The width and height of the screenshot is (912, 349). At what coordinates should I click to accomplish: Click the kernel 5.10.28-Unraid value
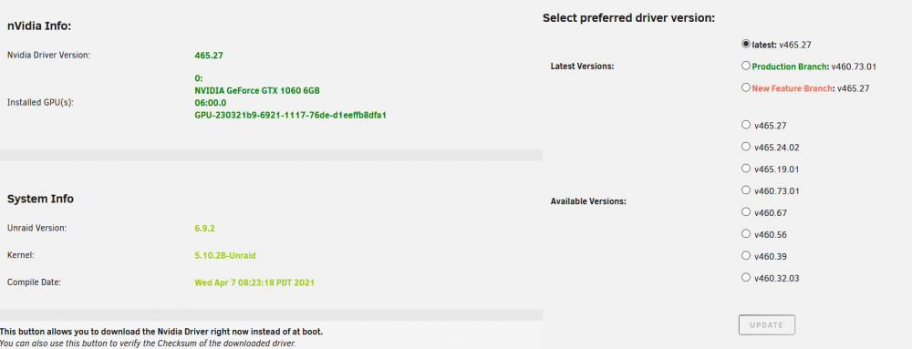[225, 255]
